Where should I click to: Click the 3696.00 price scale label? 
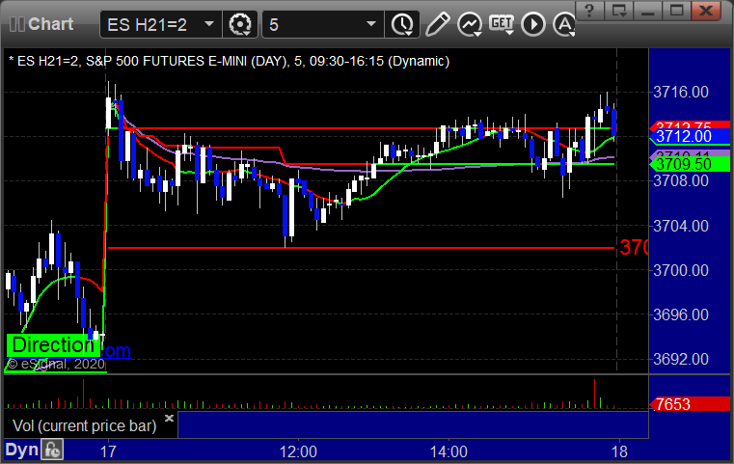681,314
